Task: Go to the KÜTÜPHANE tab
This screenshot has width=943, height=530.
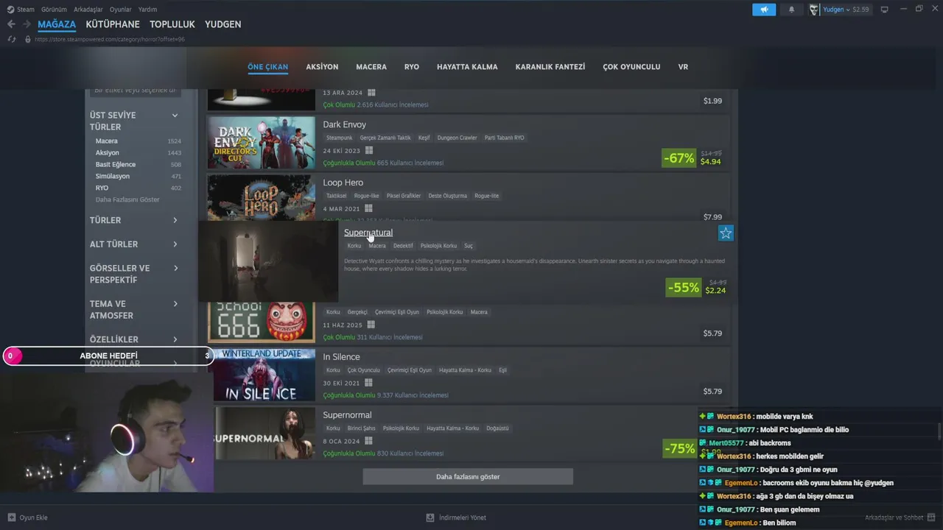Action: [x=113, y=24]
